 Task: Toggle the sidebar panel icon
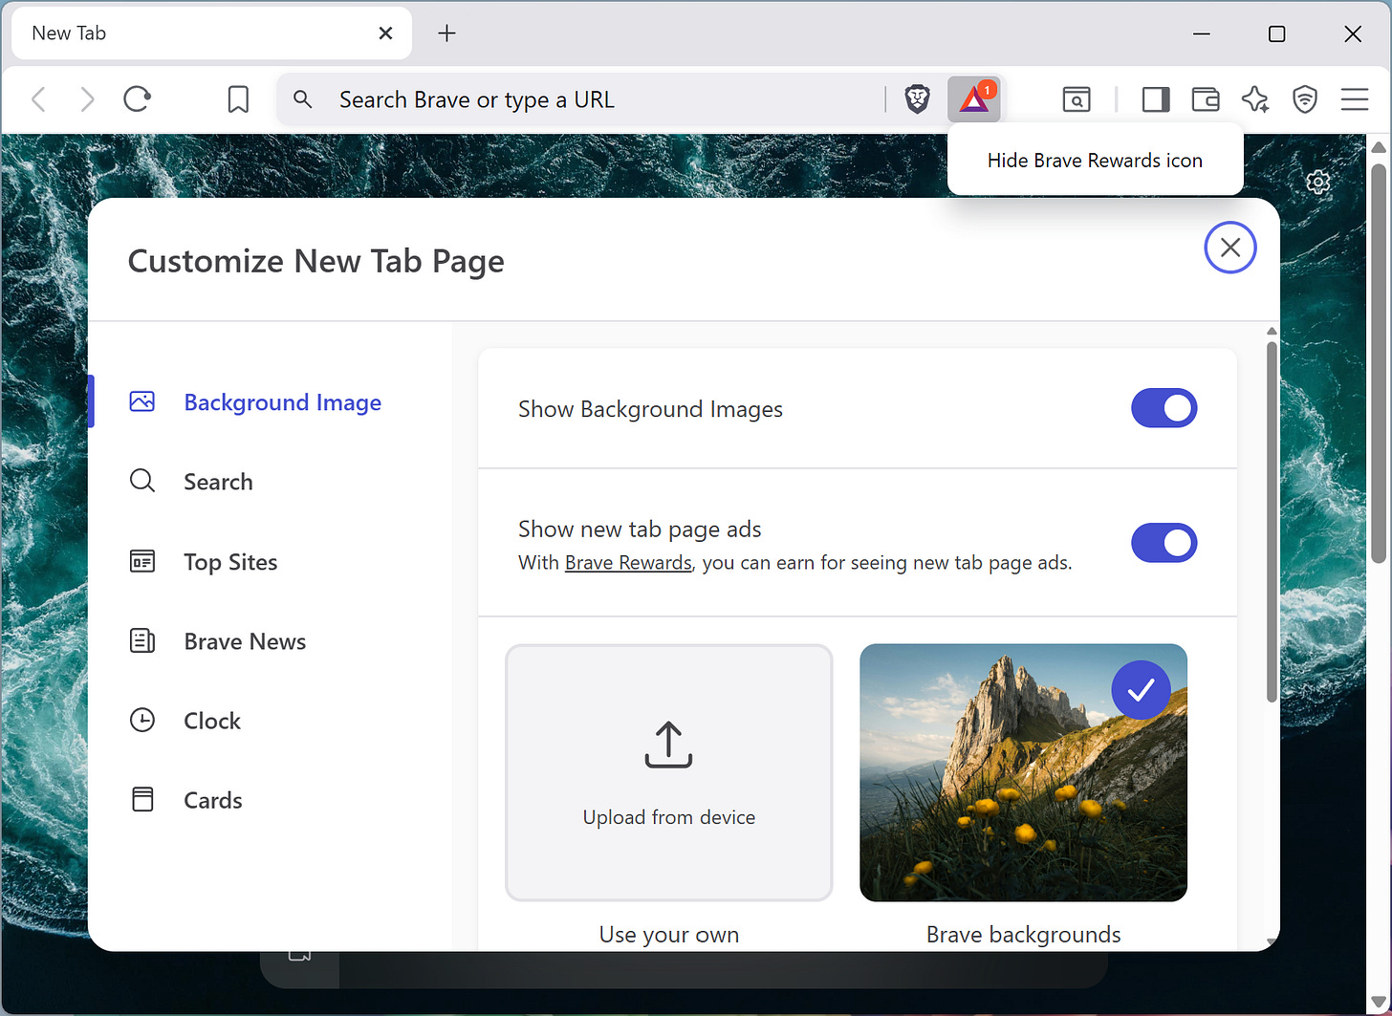pos(1155,98)
